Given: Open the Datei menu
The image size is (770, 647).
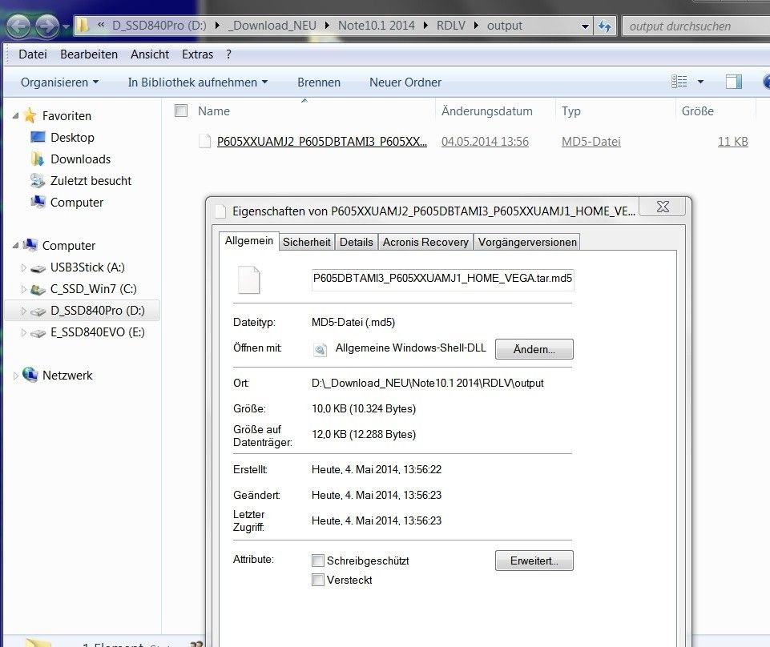Looking at the screenshot, I should coord(33,54).
